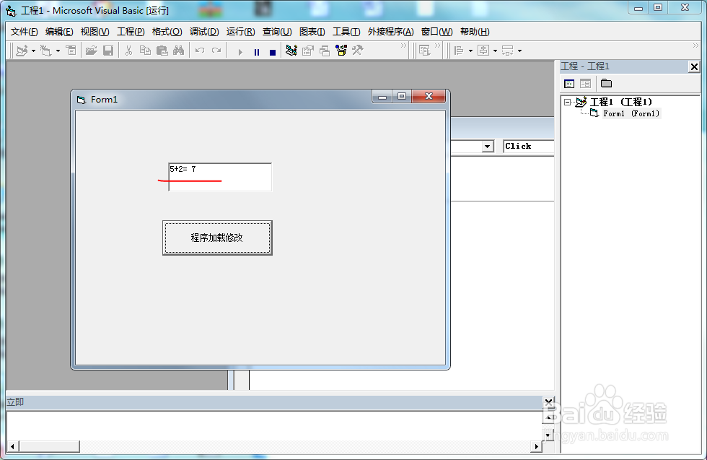Open the 文件(F) menu

pyautogui.click(x=25, y=32)
